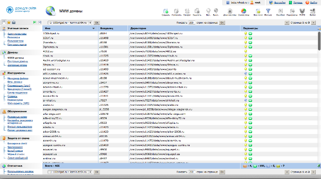Click the yellow bulb icon in 101rf.ru row
Viewport: 321px width, 179px height.
click(246, 38)
